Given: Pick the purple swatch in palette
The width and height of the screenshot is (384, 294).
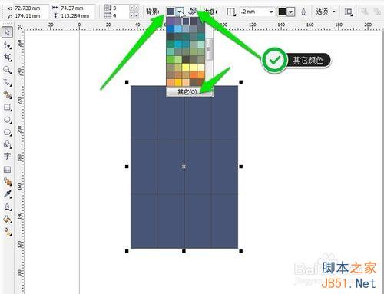Looking at the screenshot, I should 170,21.
